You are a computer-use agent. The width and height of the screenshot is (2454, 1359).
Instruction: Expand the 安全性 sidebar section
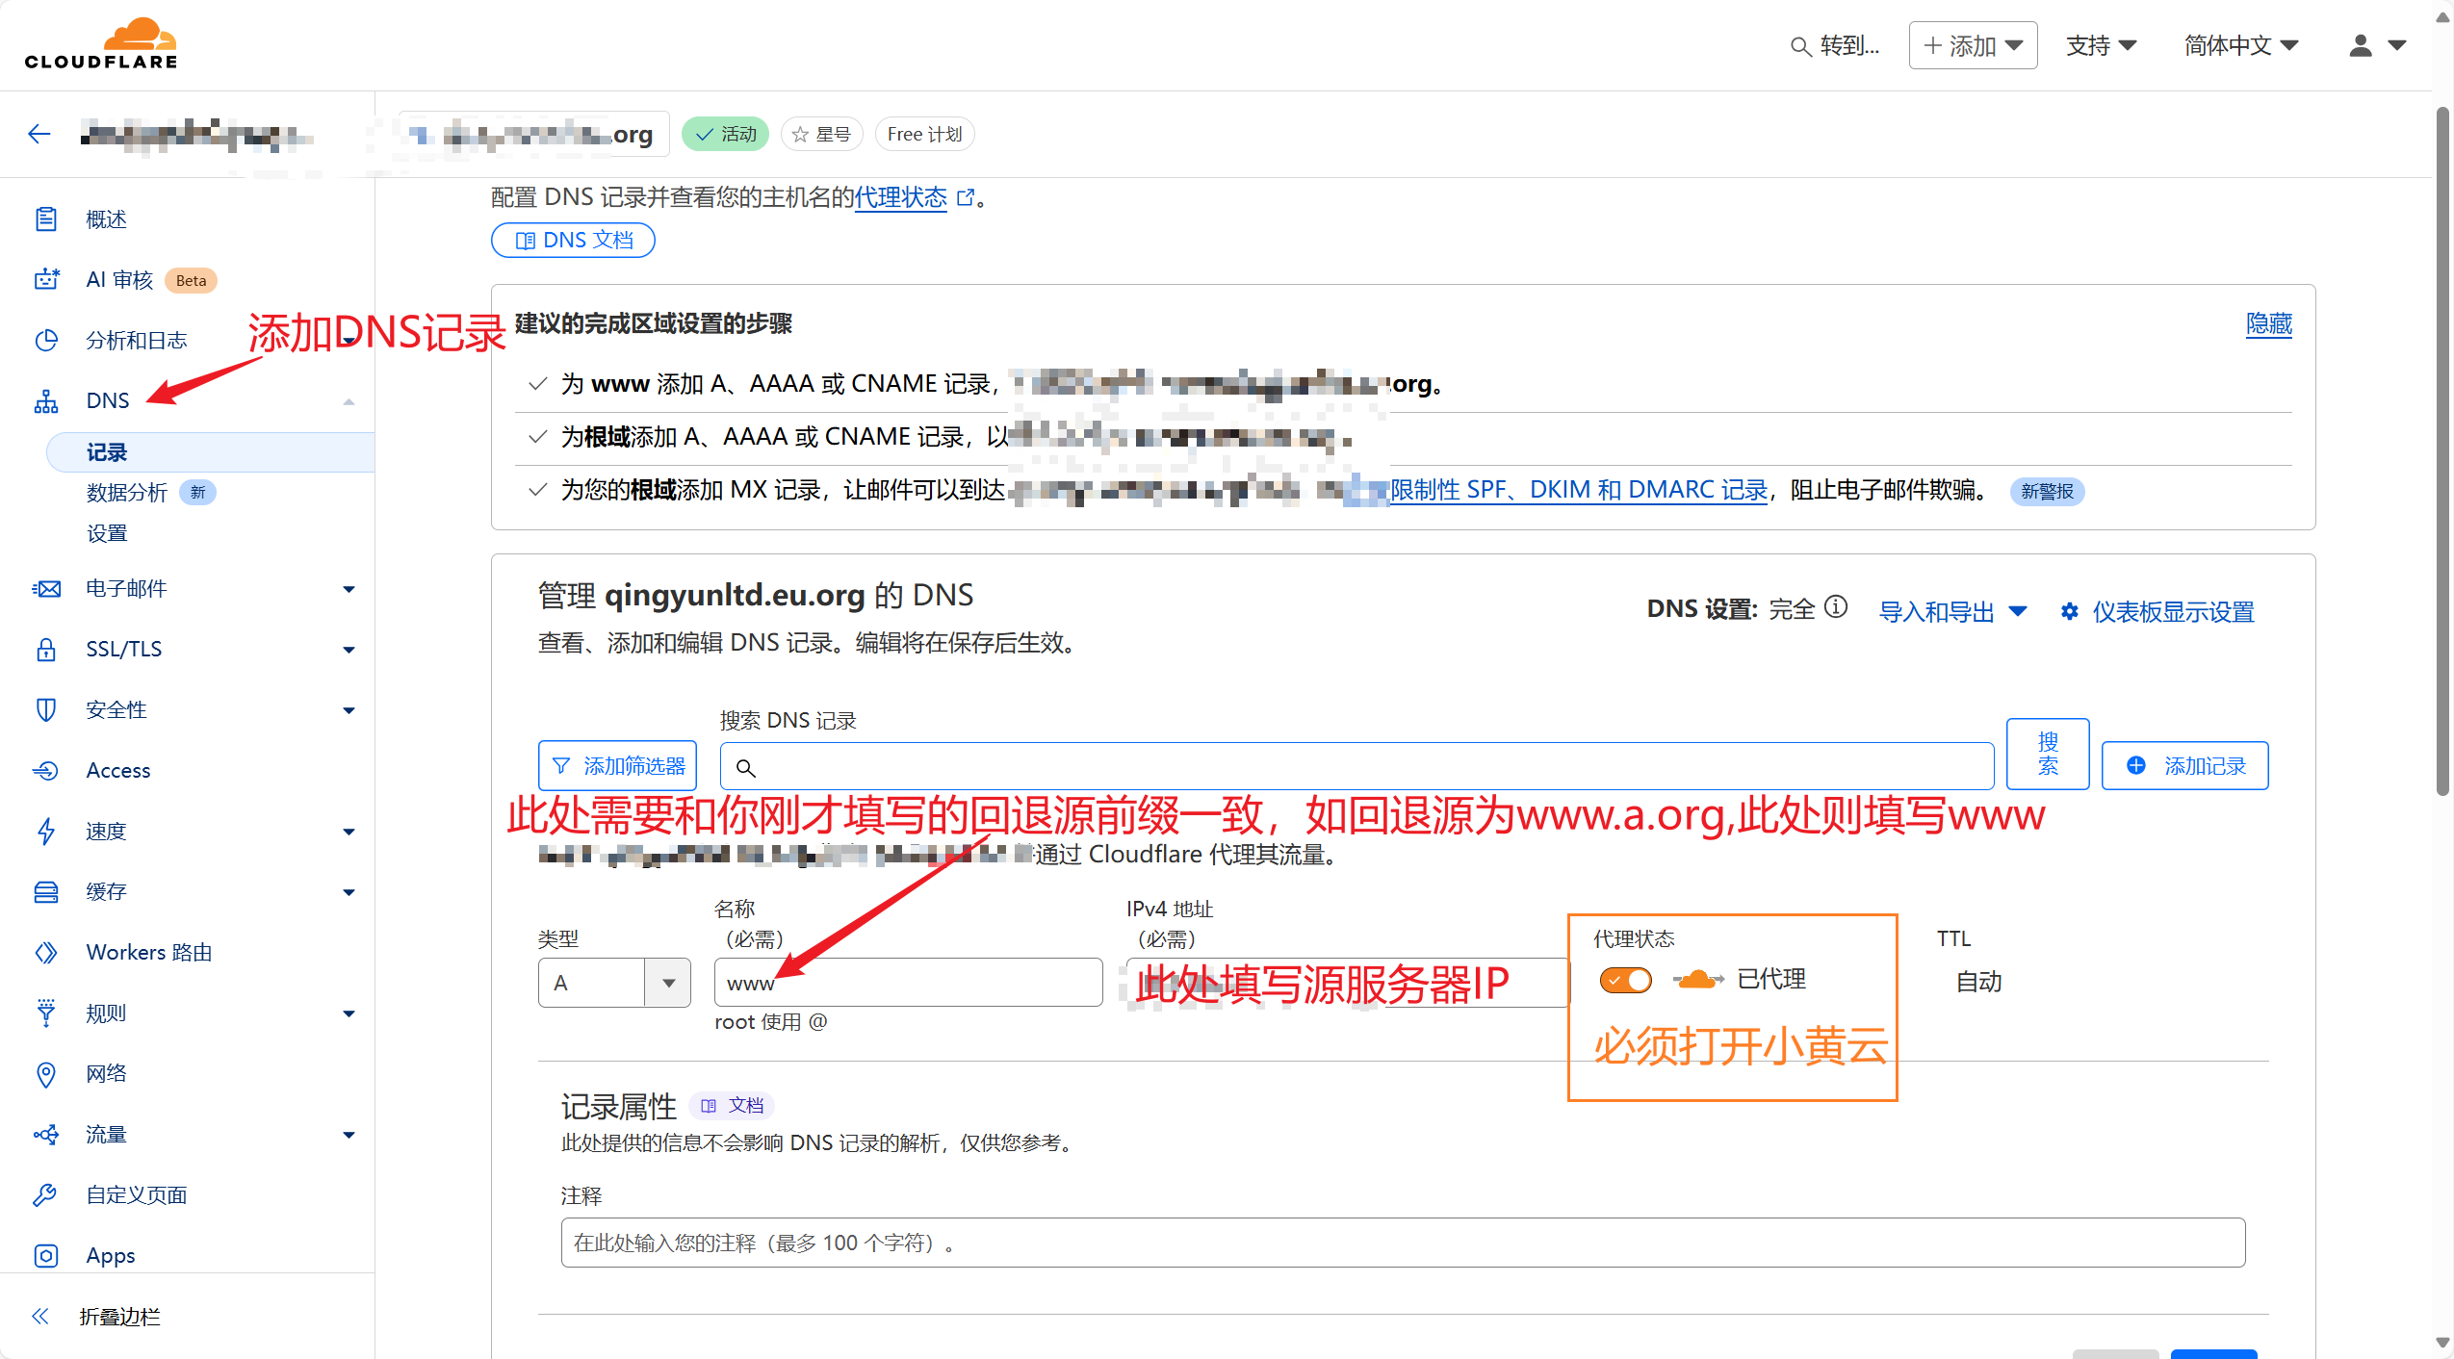(x=349, y=710)
